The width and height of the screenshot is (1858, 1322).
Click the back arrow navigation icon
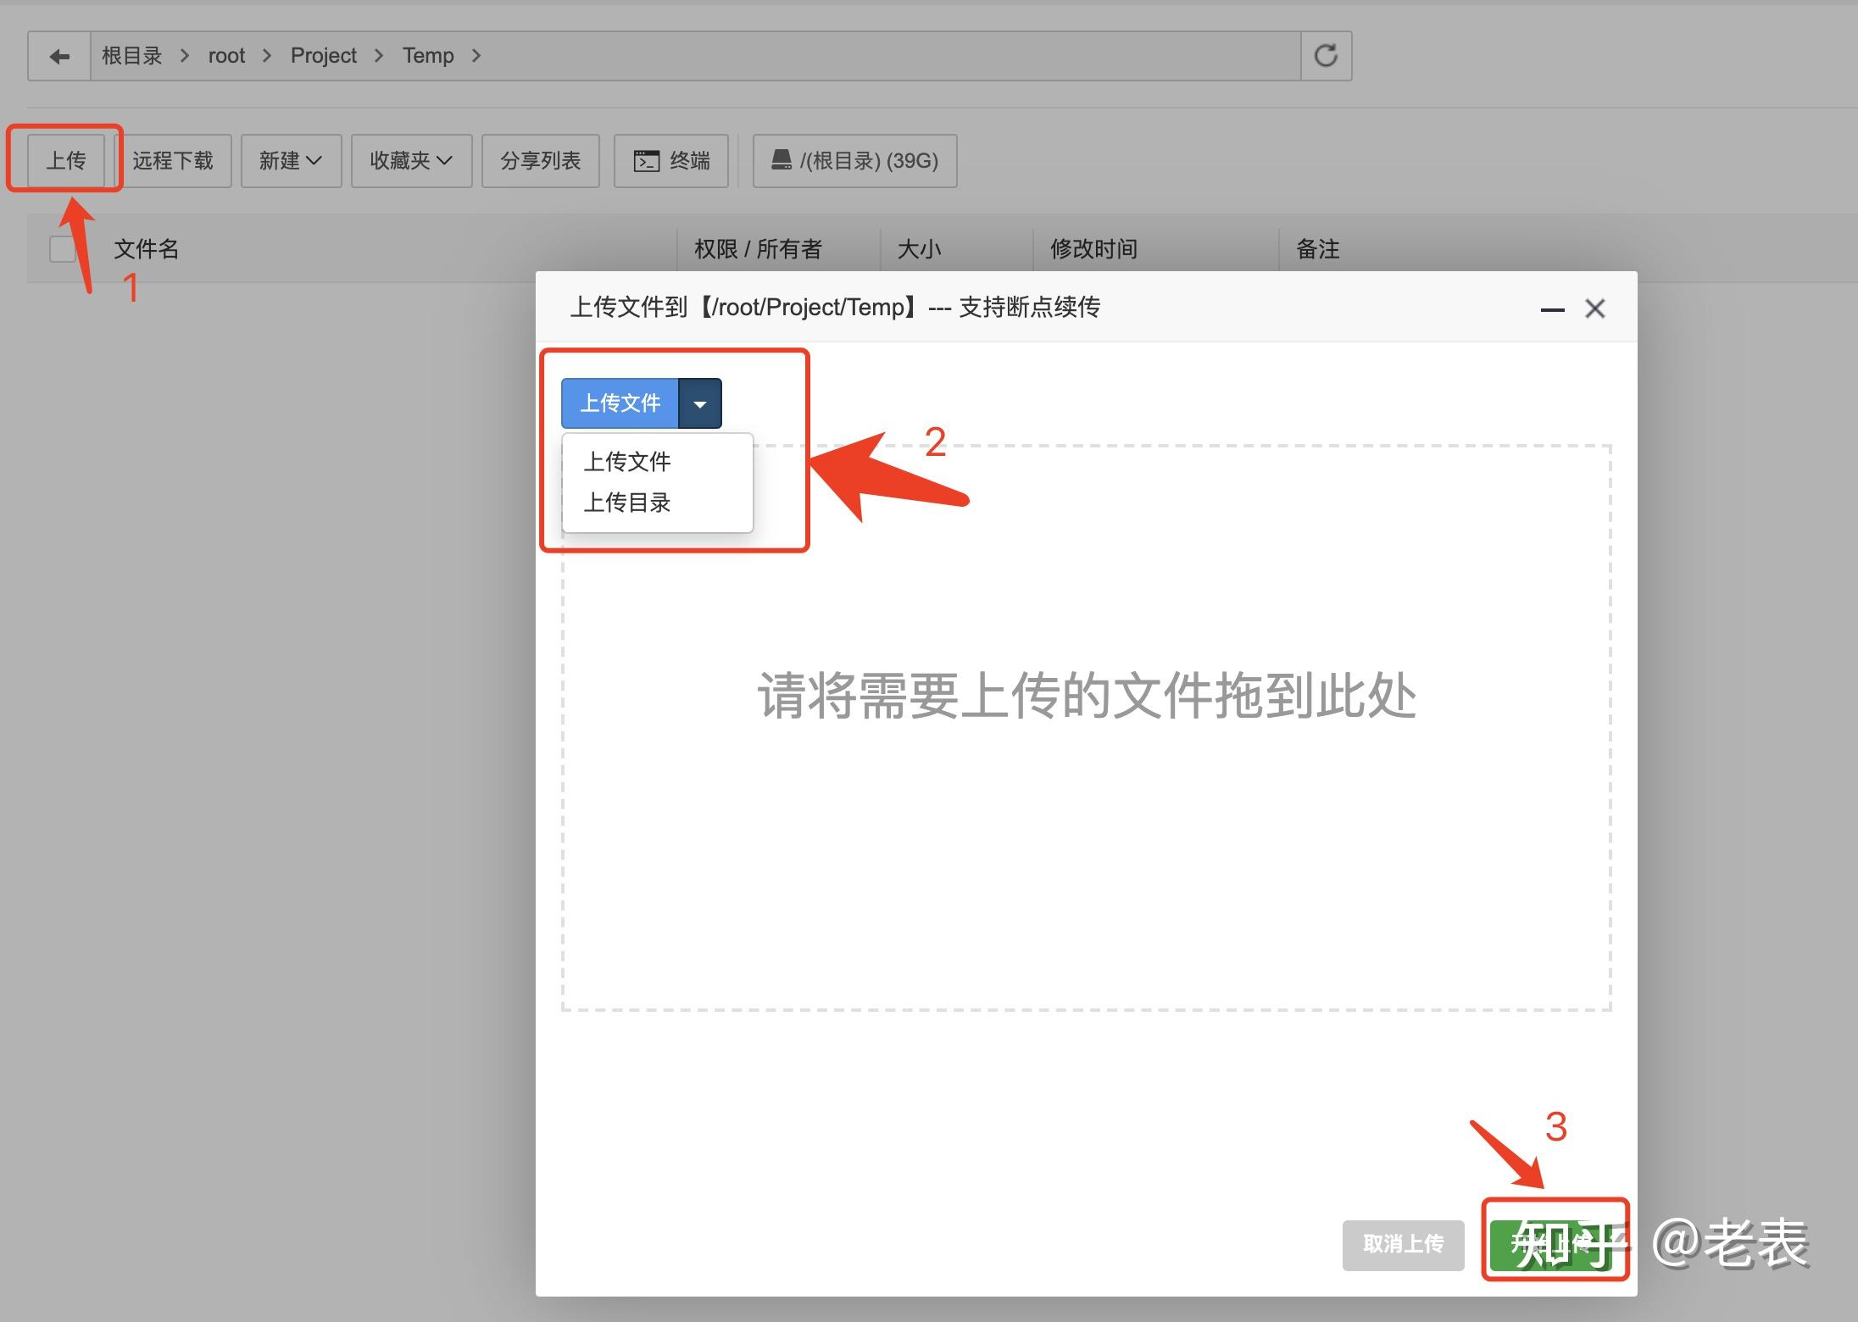click(x=58, y=55)
